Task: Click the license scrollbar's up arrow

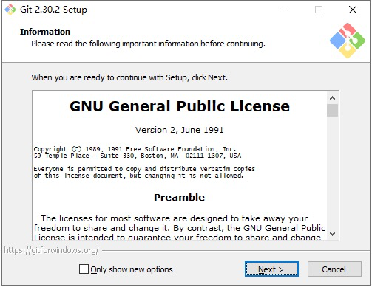Action: (332, 98)
